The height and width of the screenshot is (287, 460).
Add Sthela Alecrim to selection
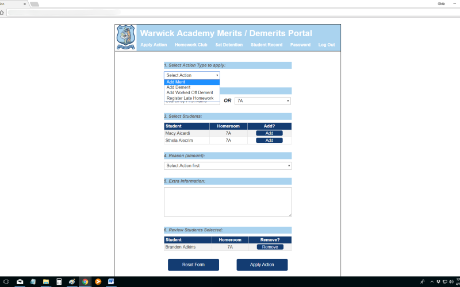[269, 141]
